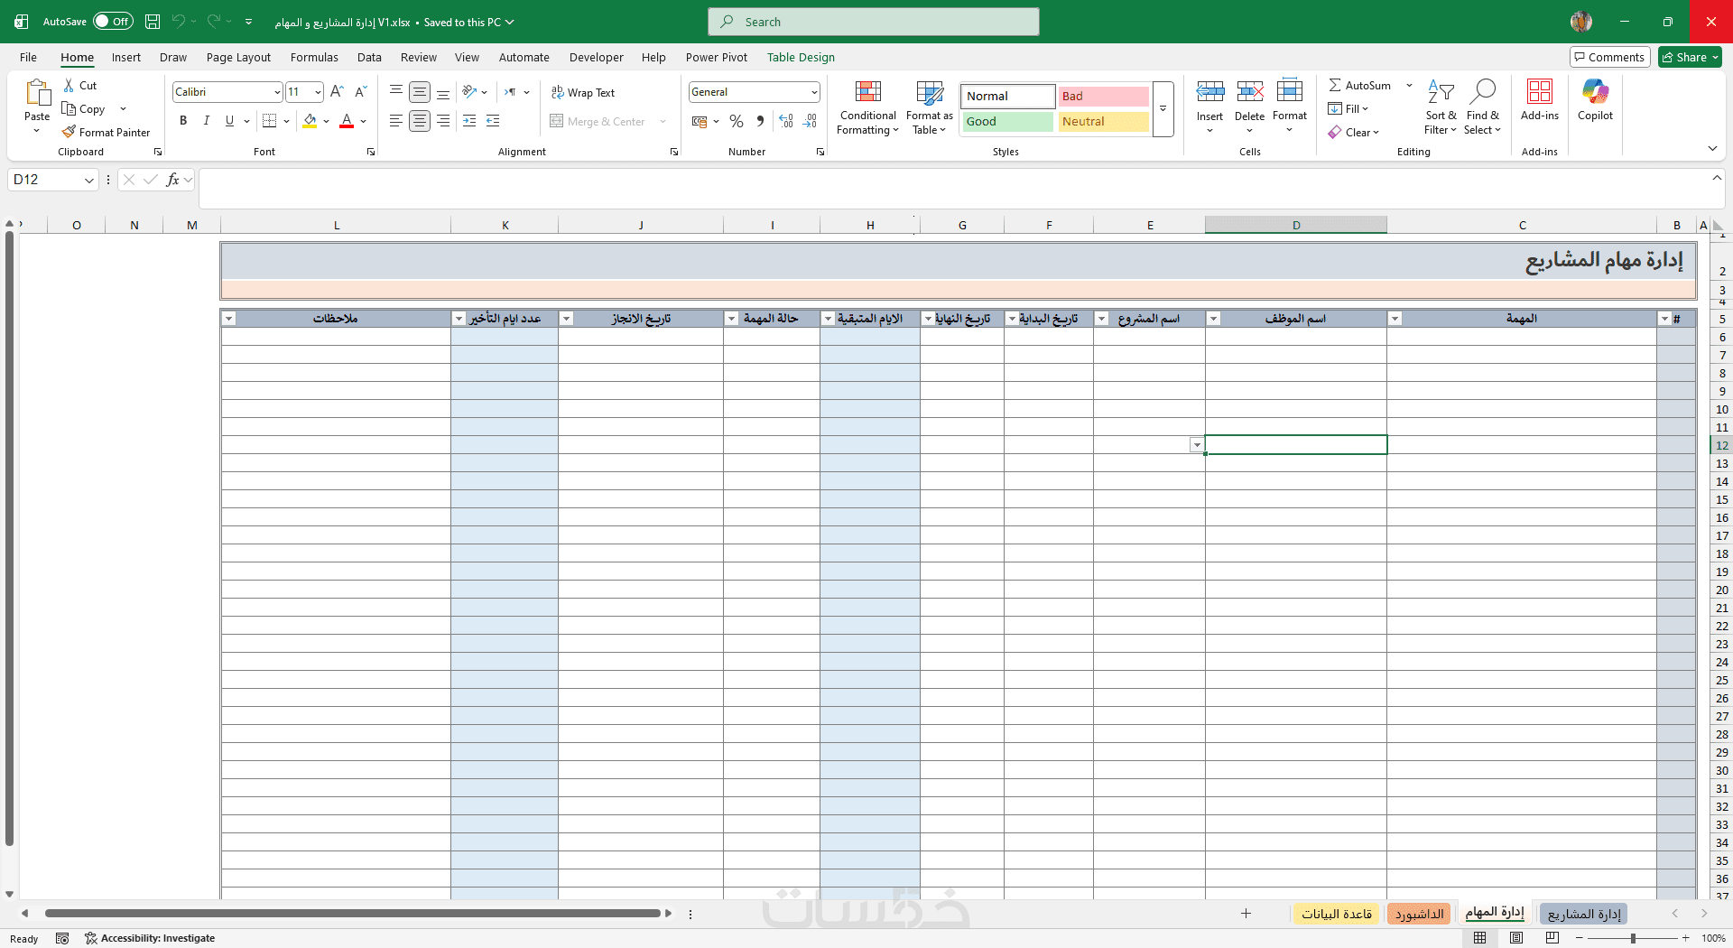Apply the Bad cell style

(x=1103, y=97)
